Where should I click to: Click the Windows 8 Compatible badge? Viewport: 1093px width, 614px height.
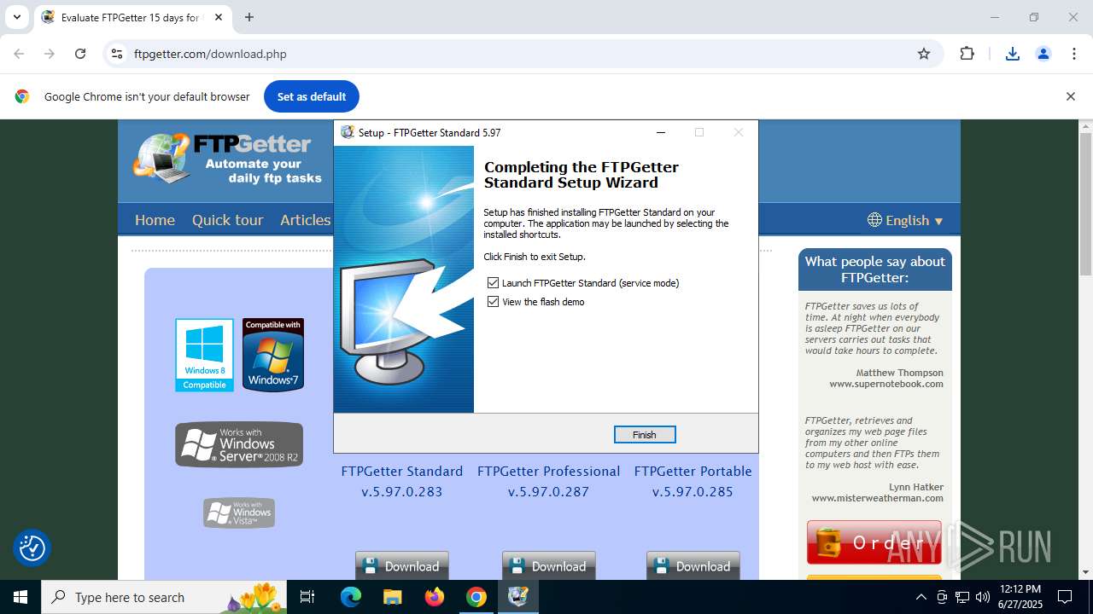coord(204,355)
